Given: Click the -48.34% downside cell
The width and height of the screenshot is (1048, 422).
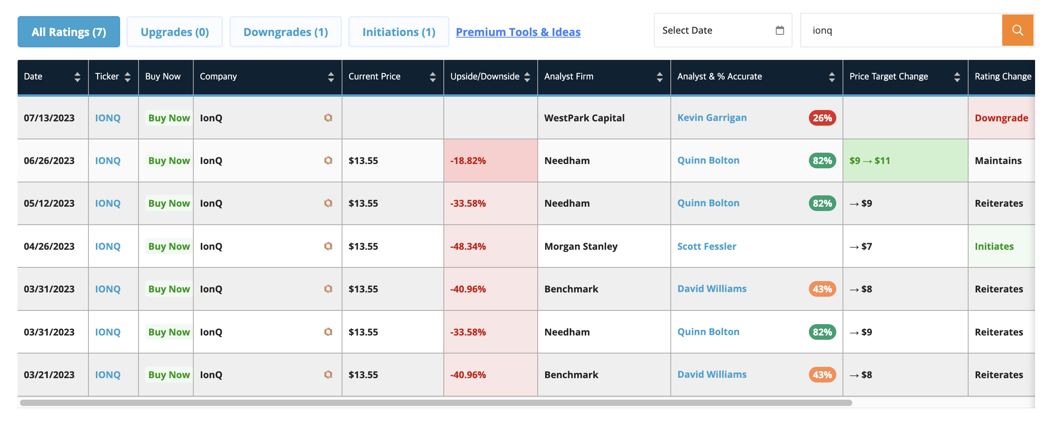Looking at the screenshot, I should [490, 246].
